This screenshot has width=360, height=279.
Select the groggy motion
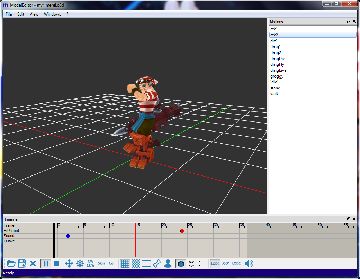click(313, 76)
